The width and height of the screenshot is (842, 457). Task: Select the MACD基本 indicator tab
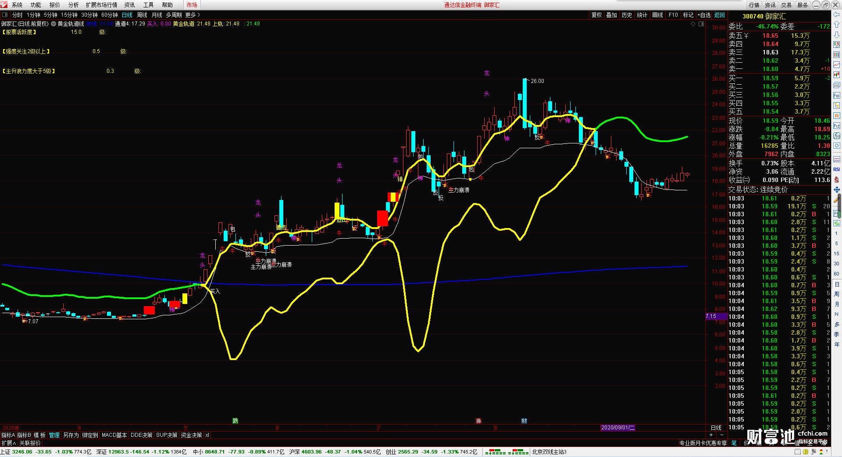[x=114, y=435]
